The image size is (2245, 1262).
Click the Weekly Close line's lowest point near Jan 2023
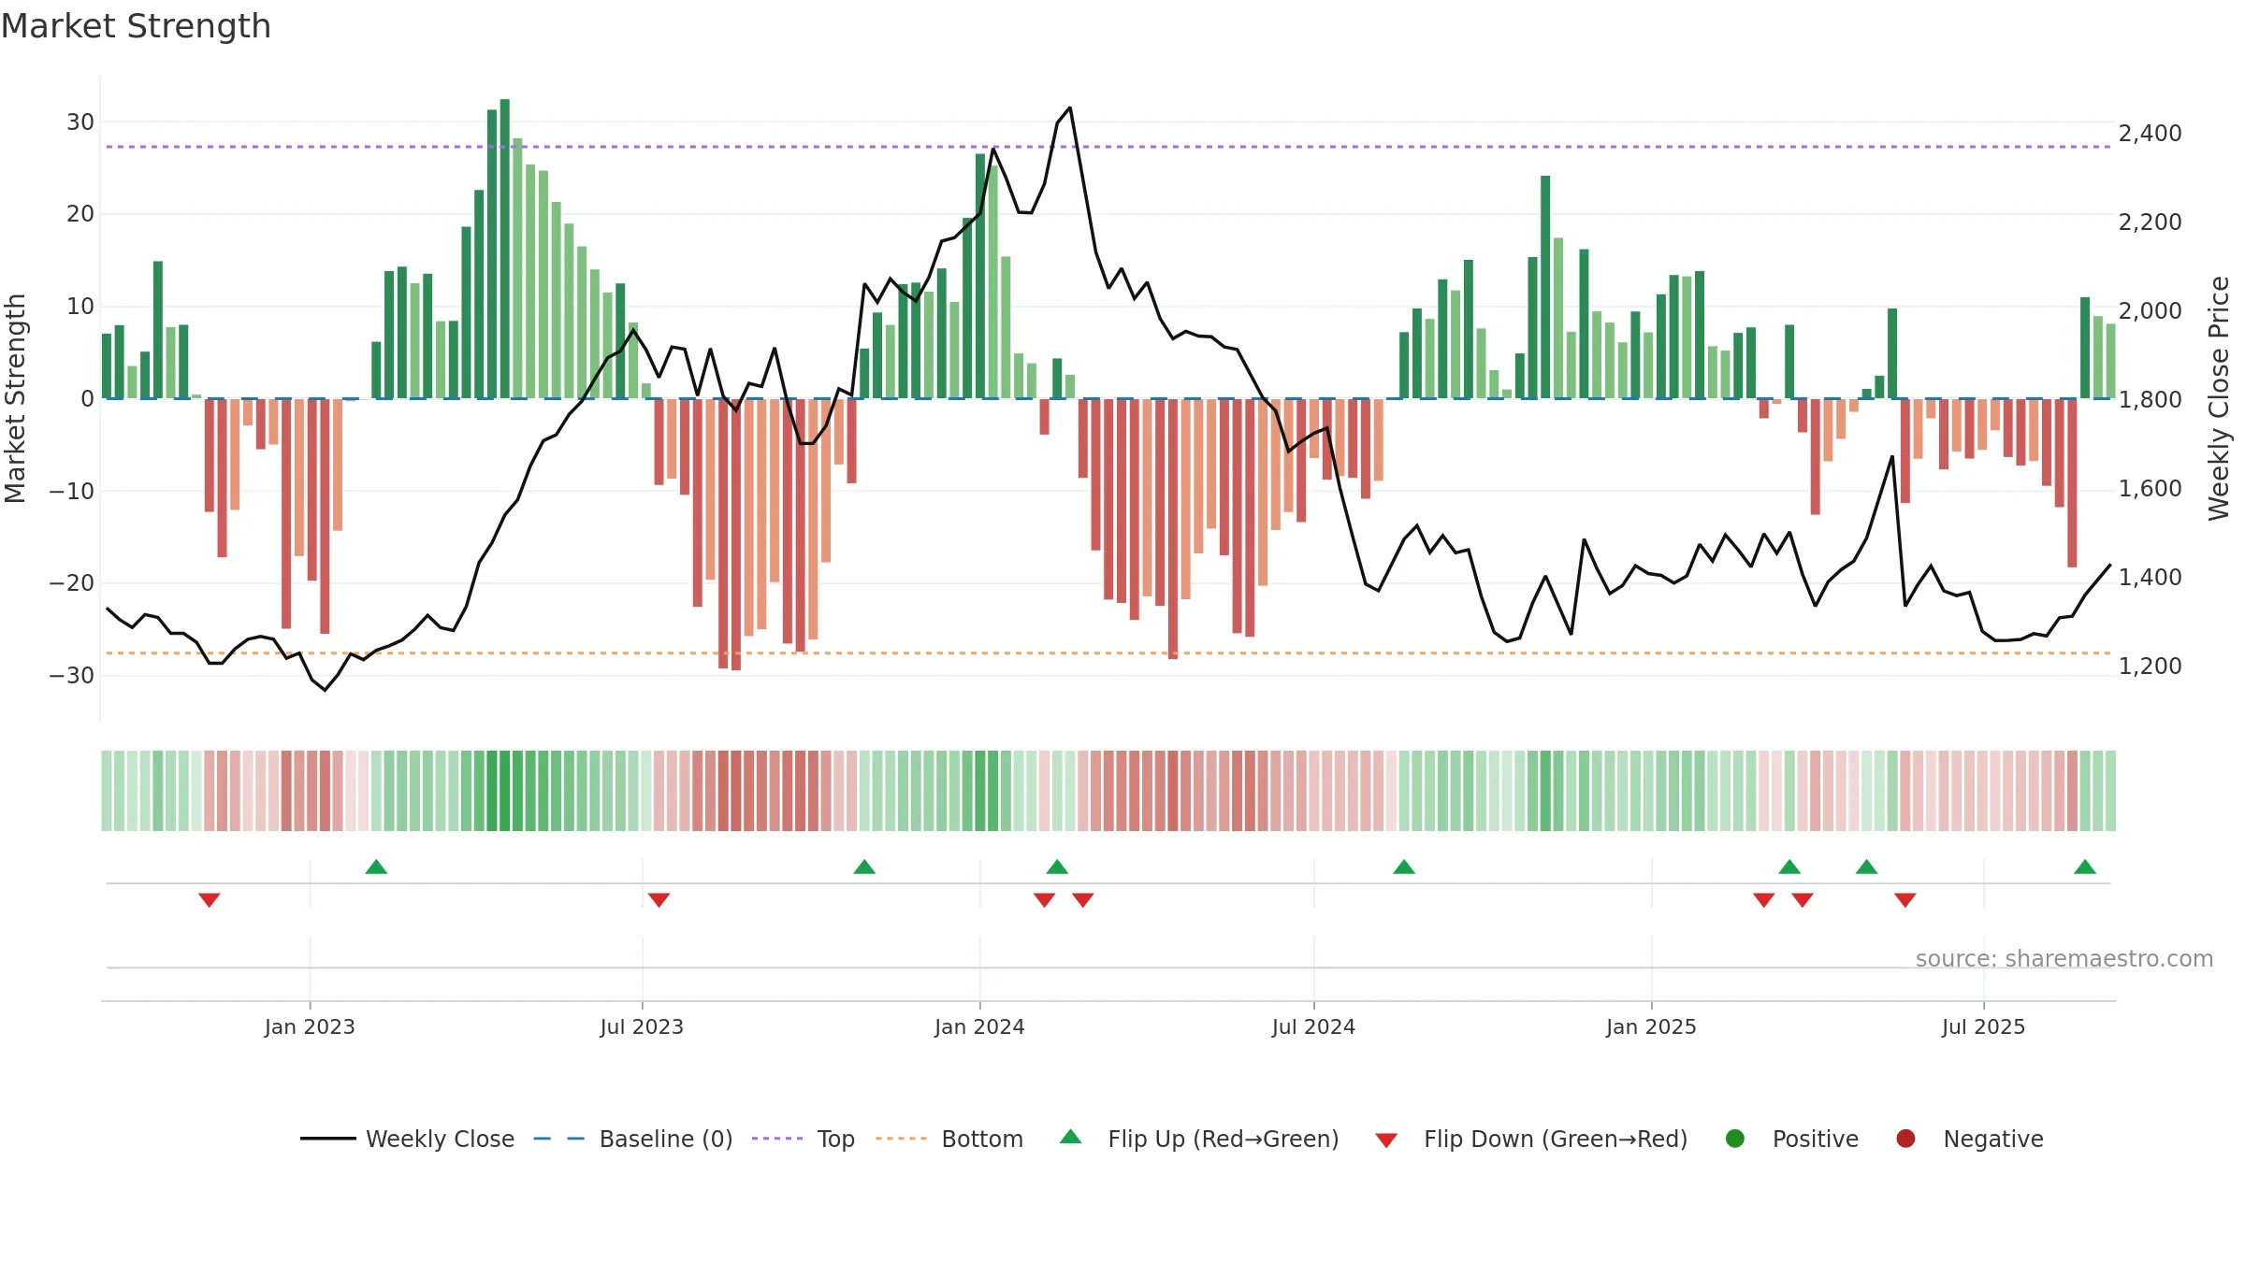click(326, 690)
